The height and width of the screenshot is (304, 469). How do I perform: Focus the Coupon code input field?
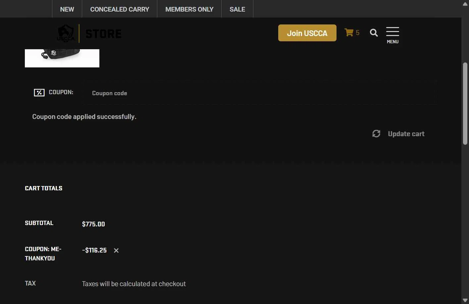point(260,93)
